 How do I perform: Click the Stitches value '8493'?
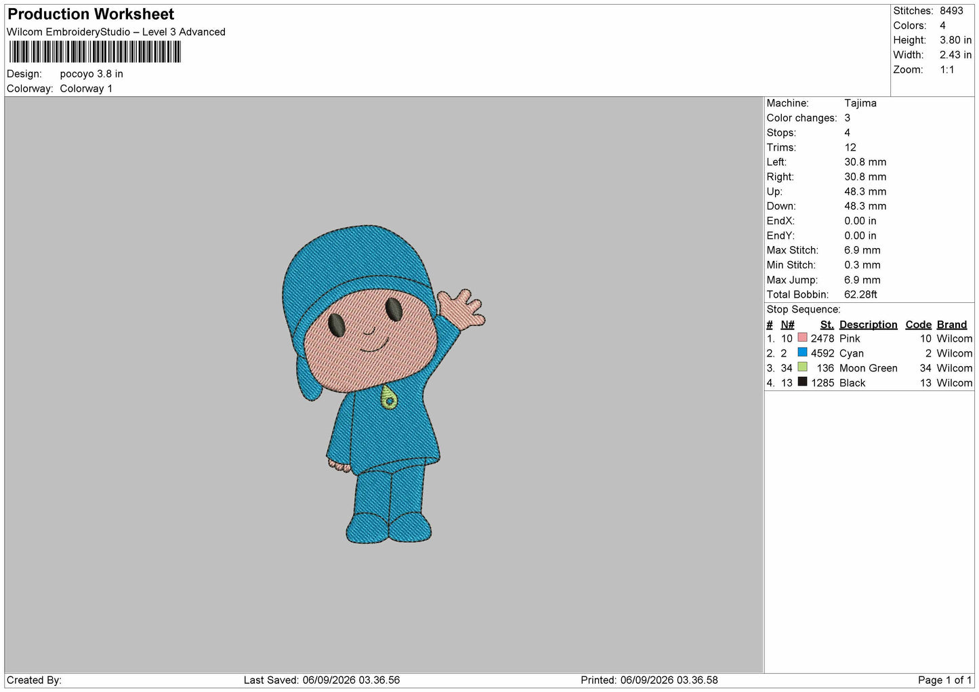[951, 11]
